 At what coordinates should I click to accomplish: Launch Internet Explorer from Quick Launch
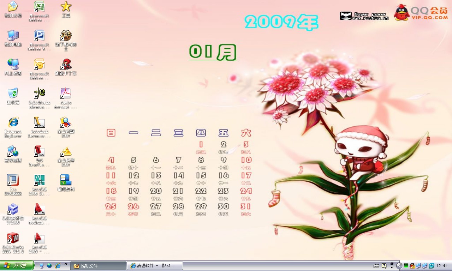coord(58,266)
